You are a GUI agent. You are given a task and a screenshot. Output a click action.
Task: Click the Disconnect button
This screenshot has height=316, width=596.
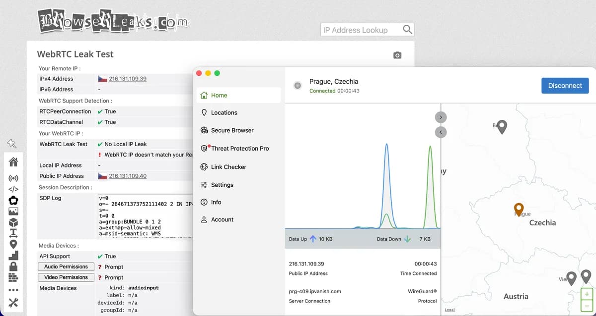point(565,86)
